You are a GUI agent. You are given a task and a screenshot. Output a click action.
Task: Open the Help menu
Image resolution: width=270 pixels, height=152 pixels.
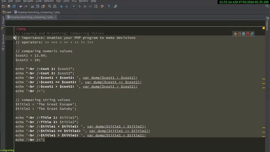click(x=94, y=1)
